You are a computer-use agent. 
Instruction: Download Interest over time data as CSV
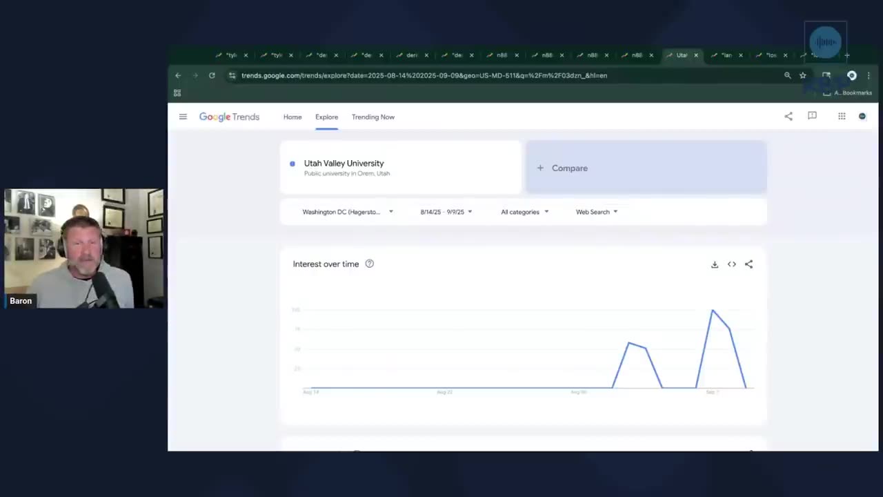(x=715, y=264)
